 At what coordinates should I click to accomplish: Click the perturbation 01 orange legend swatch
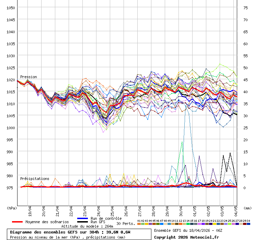click(x=139, y=224)
